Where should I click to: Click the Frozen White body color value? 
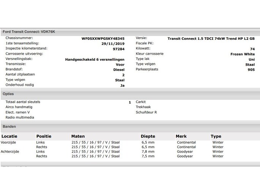point(242,54)
